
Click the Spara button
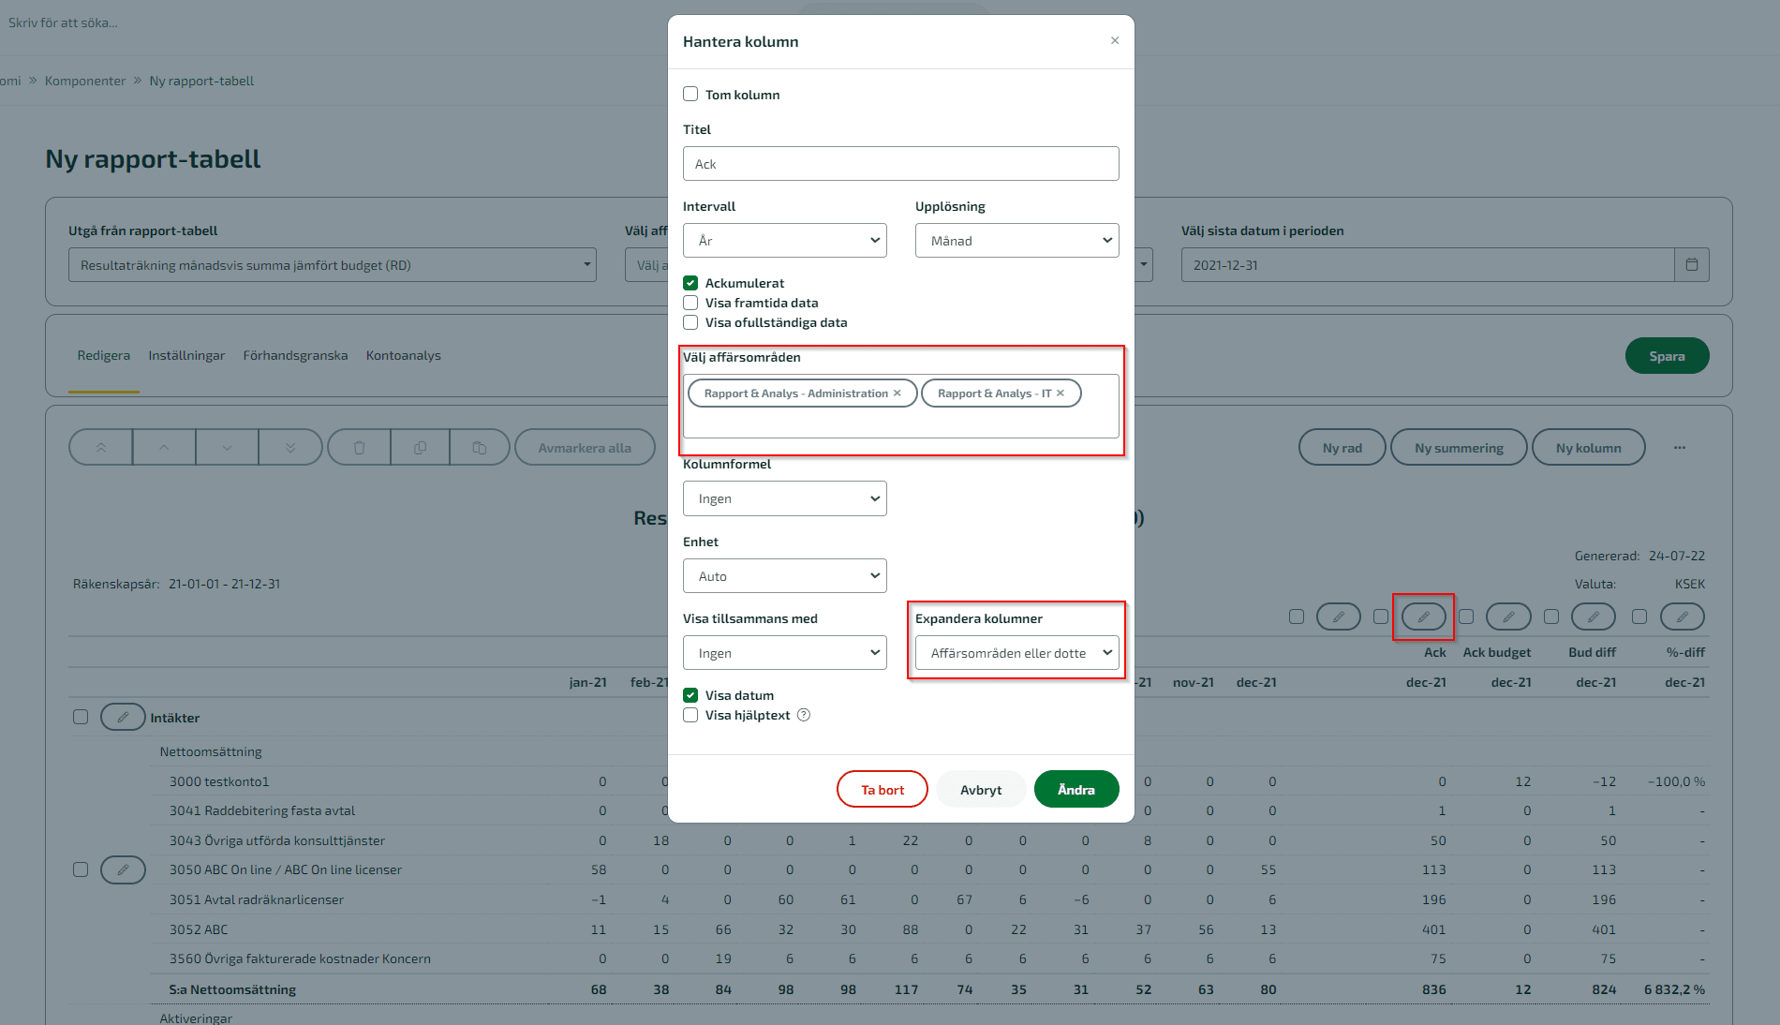1667,356
